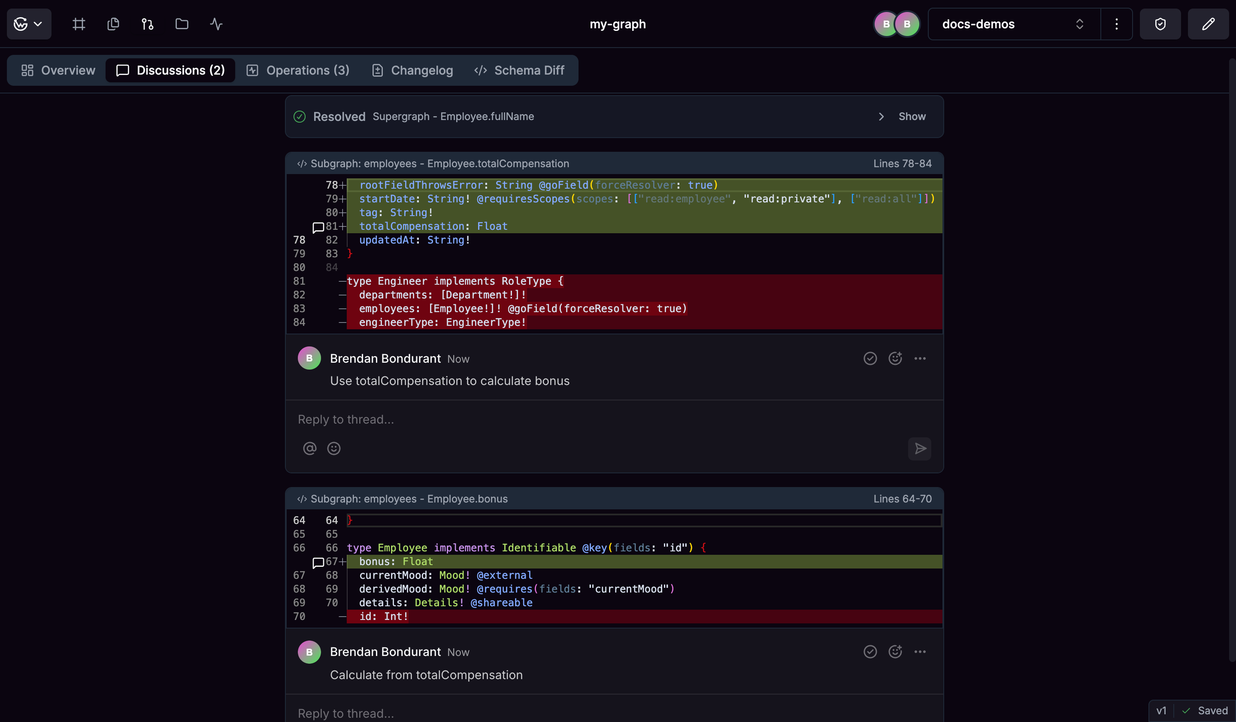This screenshot has width=1236, height=722.
Task: Open the version control branch icon
Action: [147, 24]
